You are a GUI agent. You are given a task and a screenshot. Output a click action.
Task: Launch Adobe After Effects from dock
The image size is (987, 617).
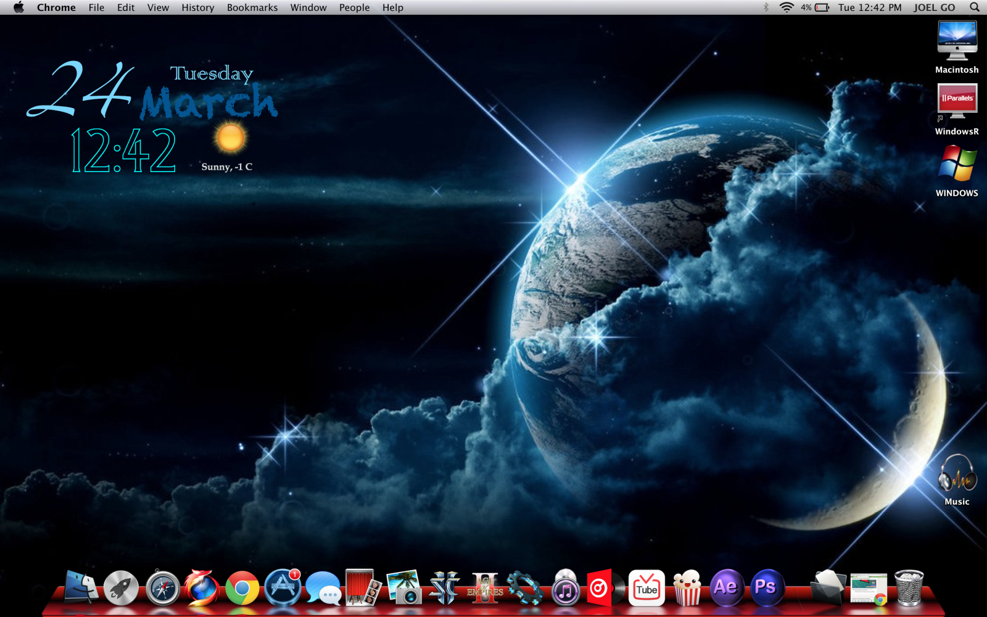[x=726, y=587]
